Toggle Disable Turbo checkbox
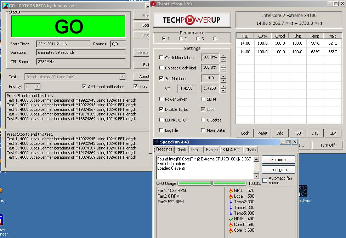 point(161,109)
